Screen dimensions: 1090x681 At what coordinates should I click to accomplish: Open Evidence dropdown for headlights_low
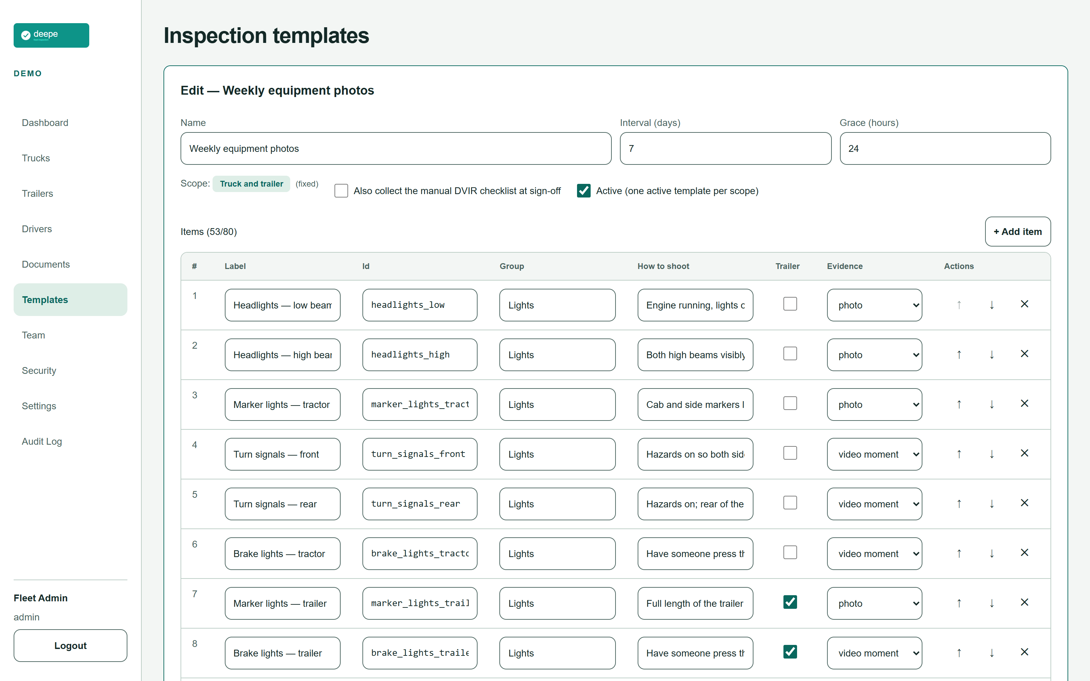click(x=874, y=305)
